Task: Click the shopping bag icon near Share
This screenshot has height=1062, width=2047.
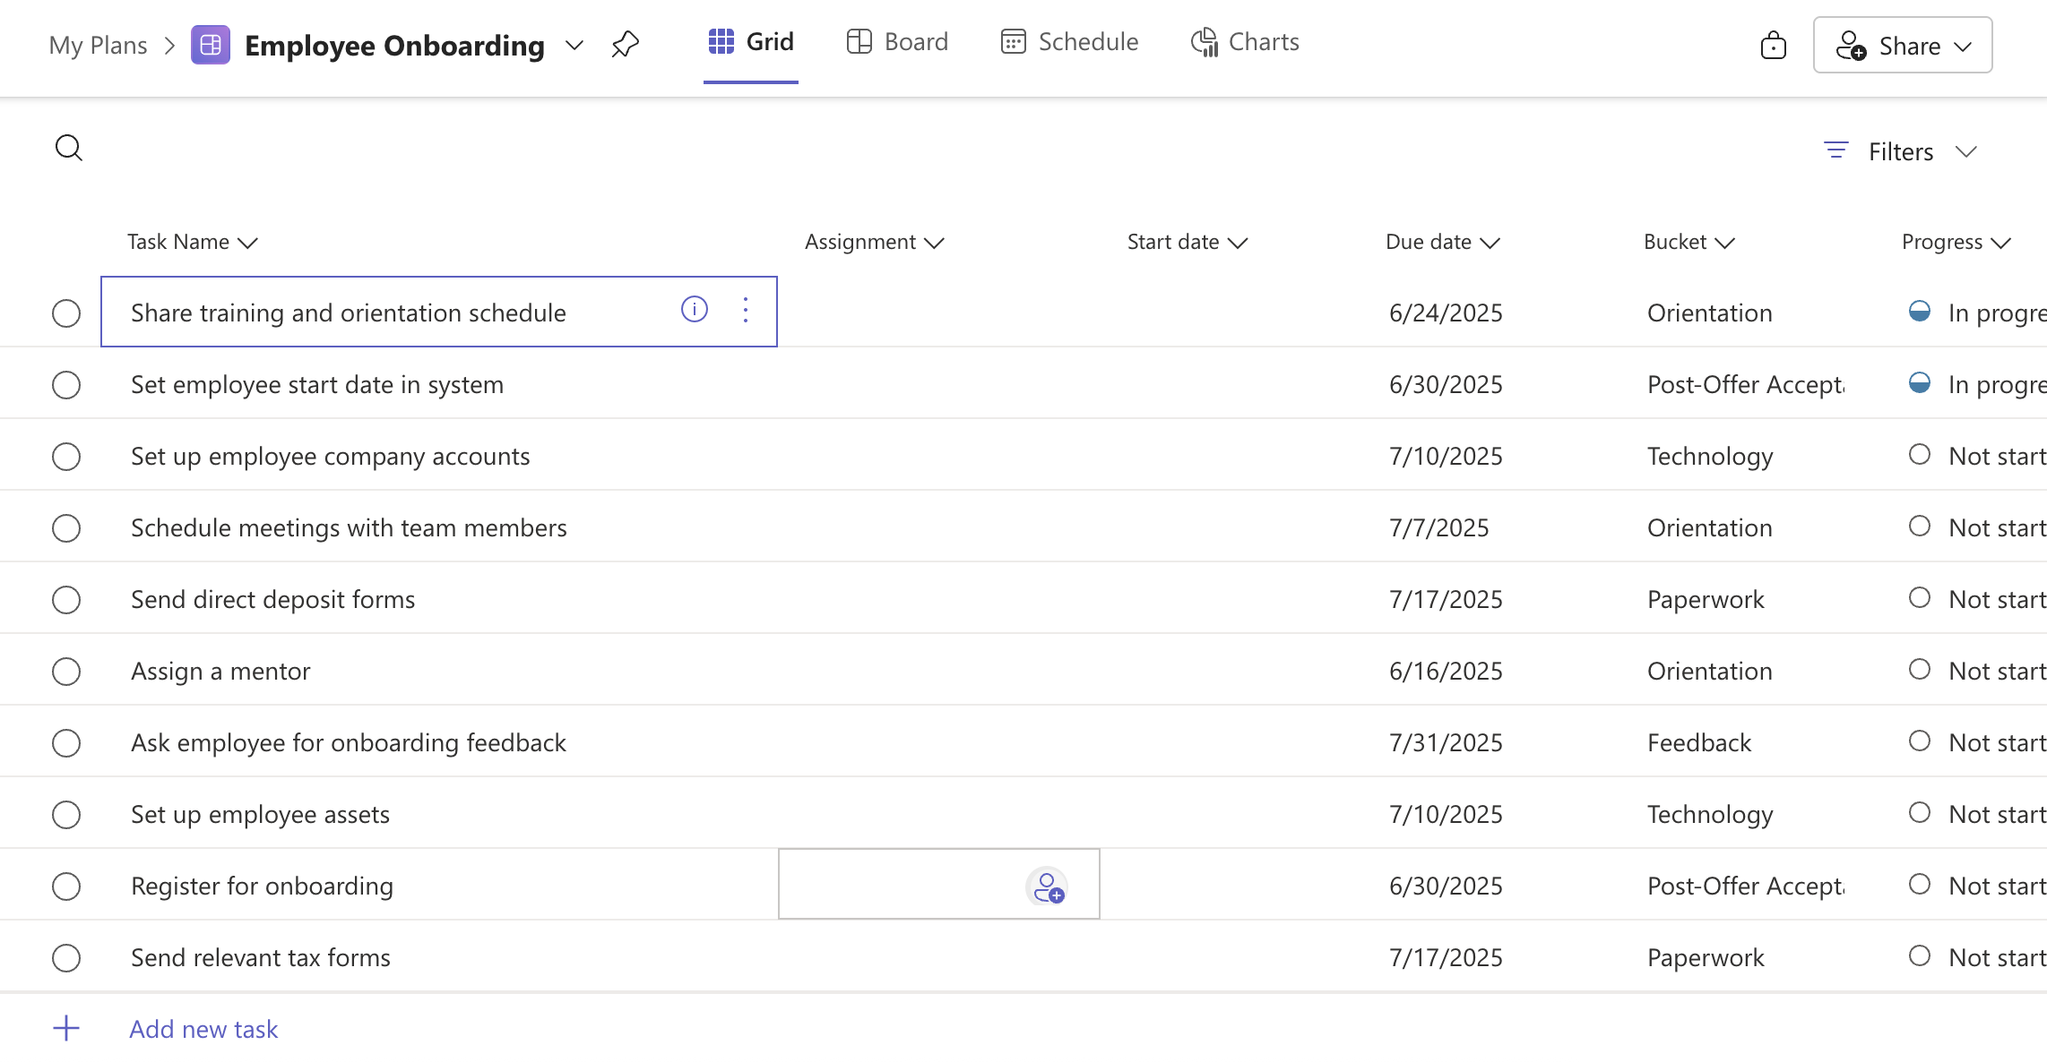Action: (x=1773, y=45)
